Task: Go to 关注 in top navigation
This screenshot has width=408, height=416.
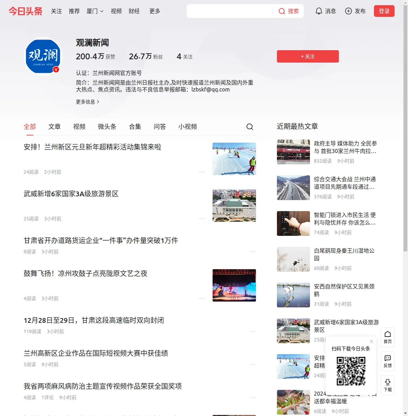Action: (x=56, y=11)
